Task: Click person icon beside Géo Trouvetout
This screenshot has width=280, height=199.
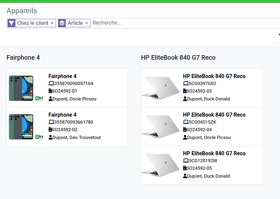Action: 51,137
